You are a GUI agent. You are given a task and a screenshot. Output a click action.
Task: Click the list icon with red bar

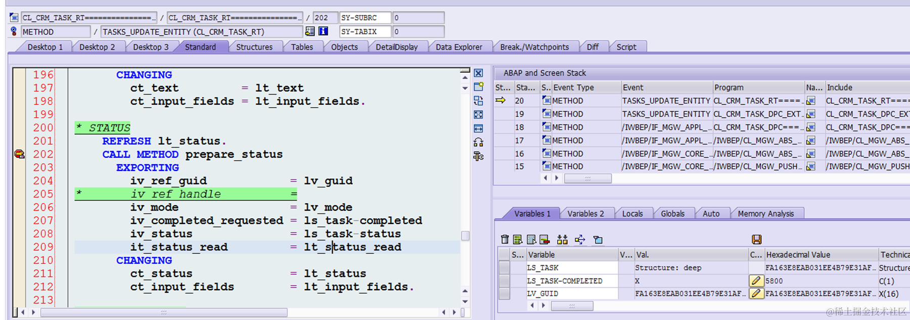[x=544, y=240]
